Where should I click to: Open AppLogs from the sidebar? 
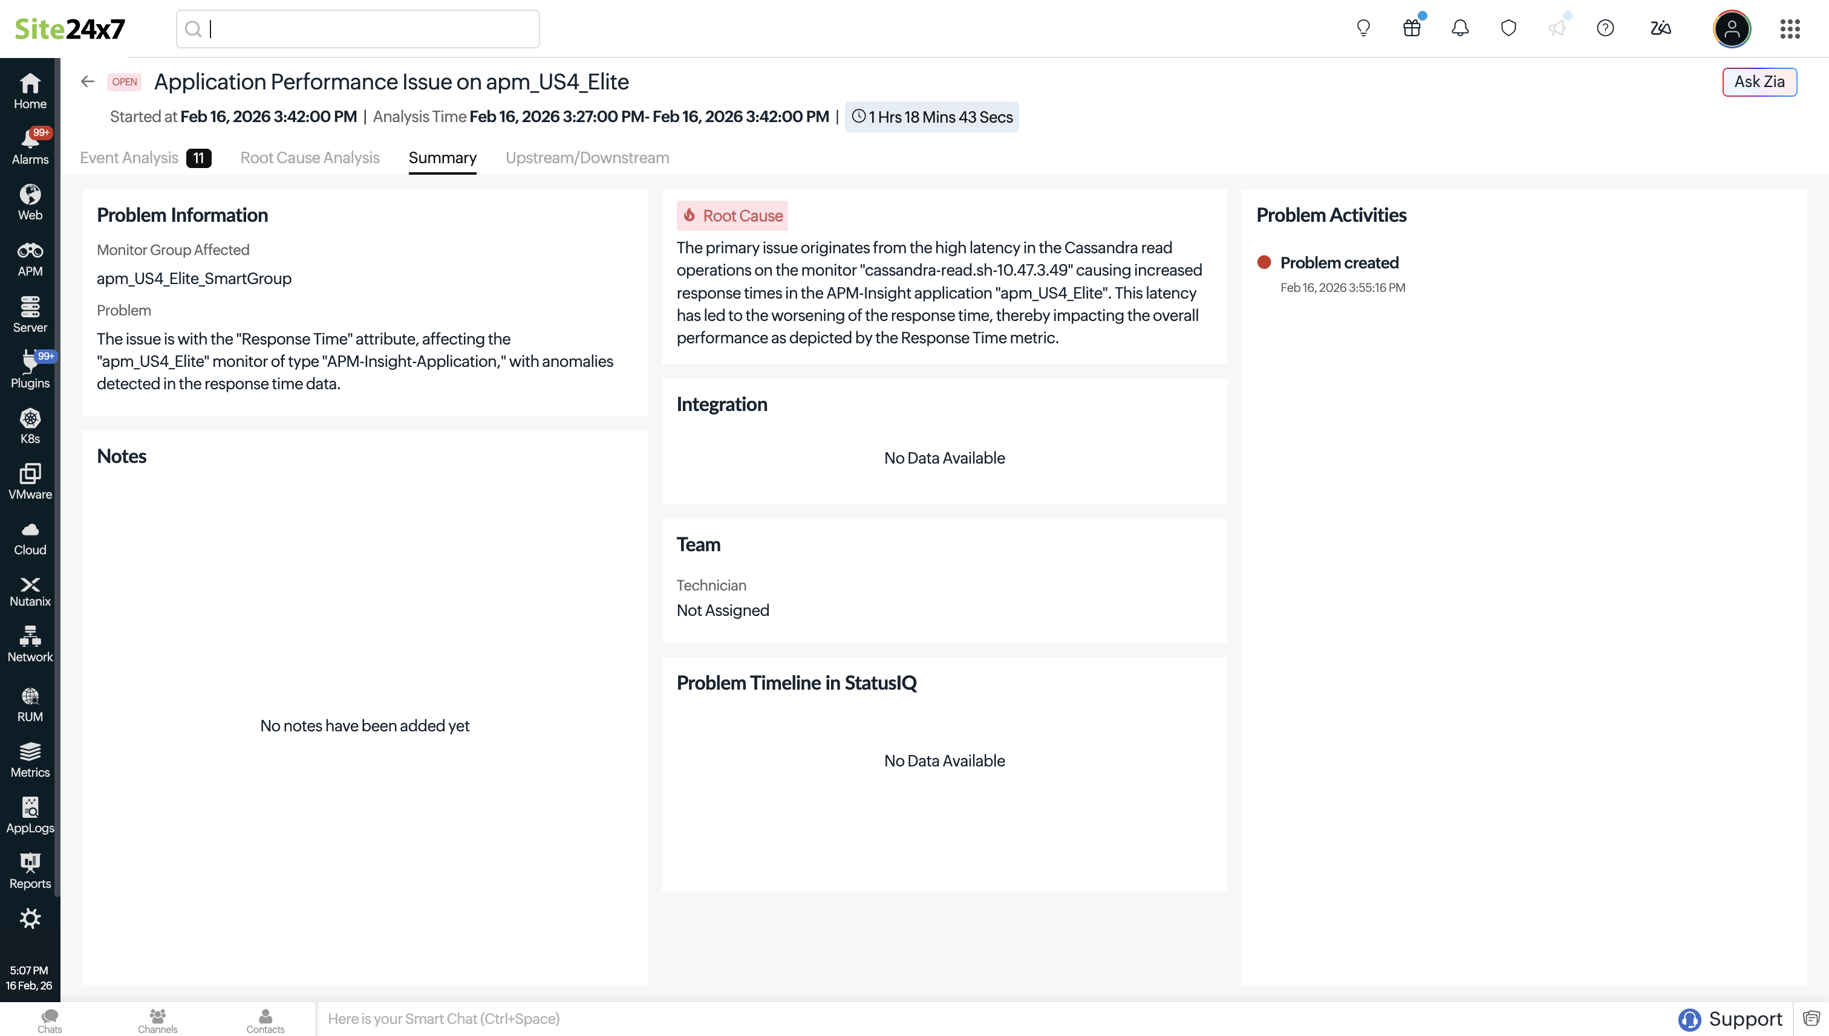30,815
